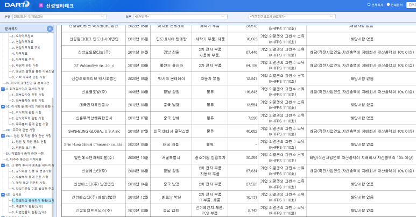Open X. 대주주 등과의 거래내용
This screenshot has width=416, height=217.
click(24, 159)
